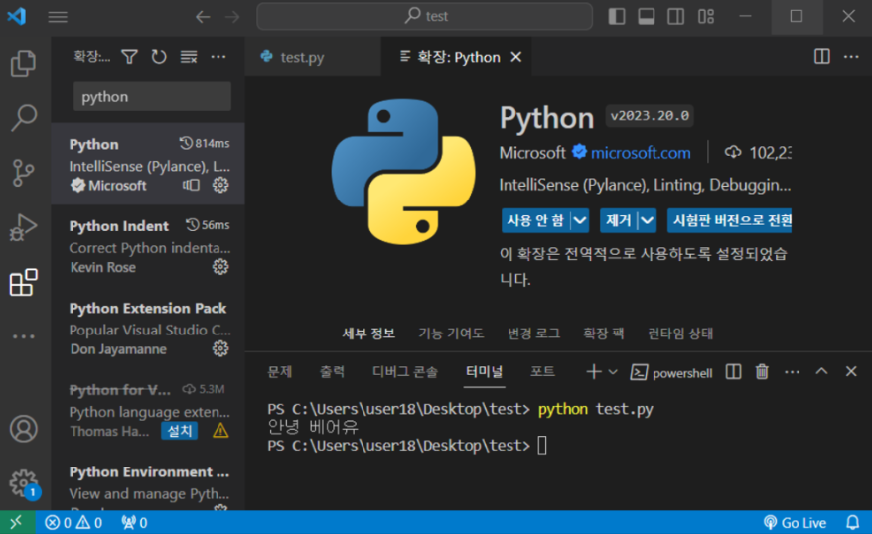Expand the 사용 안 함 dropdown arrow
The width and height of the screenshot is (872, 534).
coord(580,220)
